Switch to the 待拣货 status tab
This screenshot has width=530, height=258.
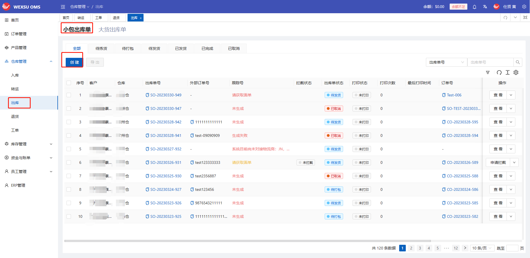coord(101,48)
